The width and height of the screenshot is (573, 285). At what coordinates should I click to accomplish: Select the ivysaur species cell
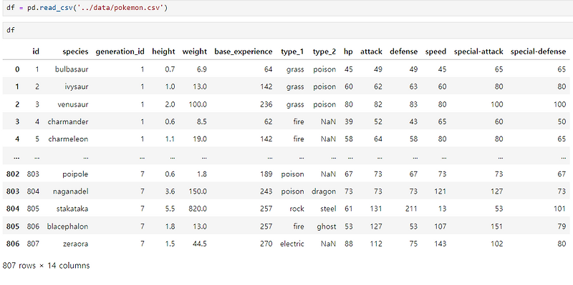click(x=77, y=86)
